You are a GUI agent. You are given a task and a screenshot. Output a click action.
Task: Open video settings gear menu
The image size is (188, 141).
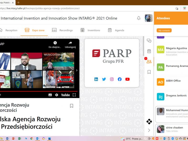[x=57, y=95]
